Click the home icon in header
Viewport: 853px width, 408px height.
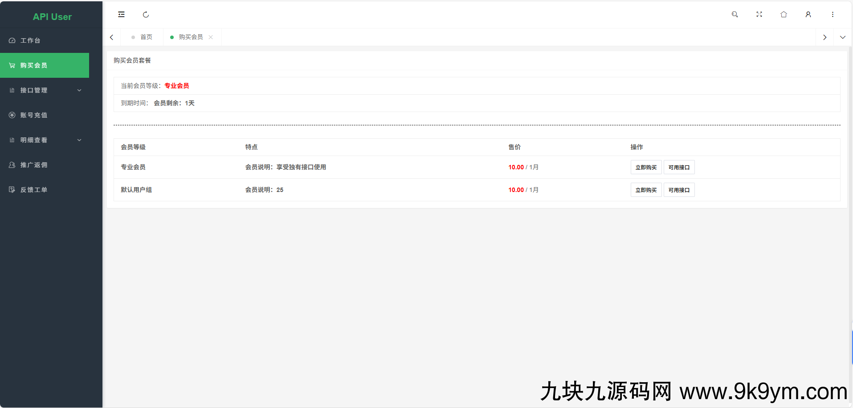pyautogui.click(x=784, y=15)
